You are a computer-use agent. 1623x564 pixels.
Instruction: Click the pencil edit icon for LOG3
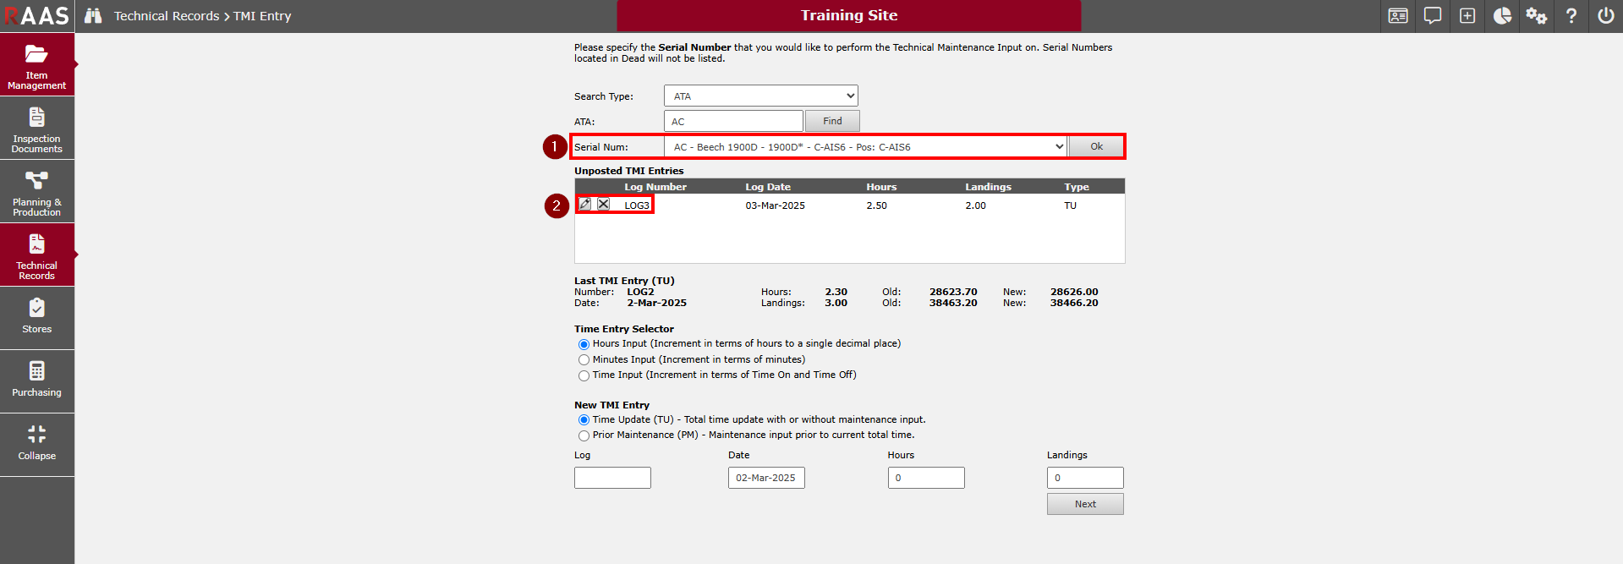[584, 205]
